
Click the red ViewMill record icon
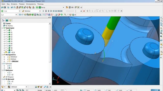coord(84,11)
